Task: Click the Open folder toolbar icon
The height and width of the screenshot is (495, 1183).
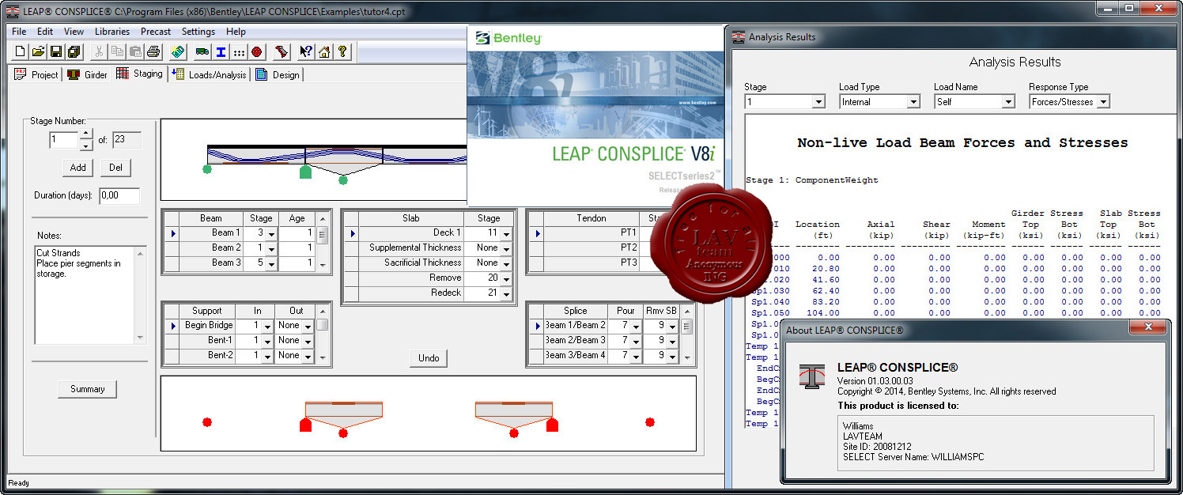Action: tap(39, 52)
